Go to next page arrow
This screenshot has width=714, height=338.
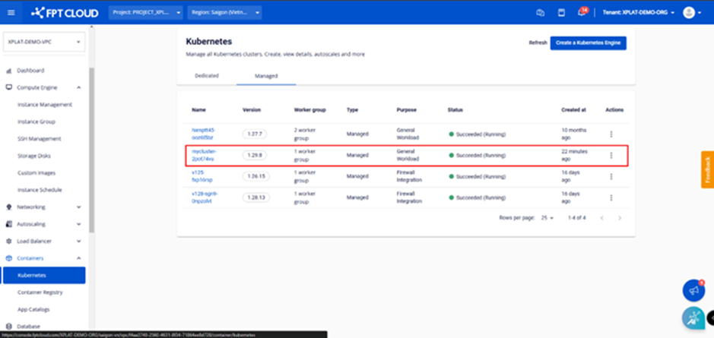pos(620,218)
